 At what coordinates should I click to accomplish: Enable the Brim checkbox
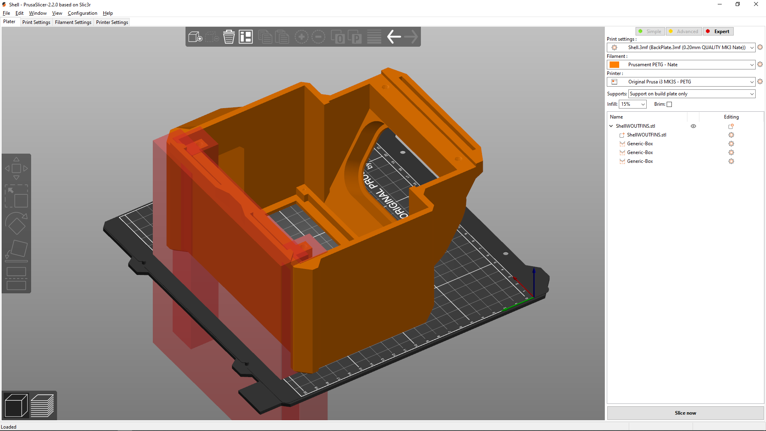(x=669, y=105)
